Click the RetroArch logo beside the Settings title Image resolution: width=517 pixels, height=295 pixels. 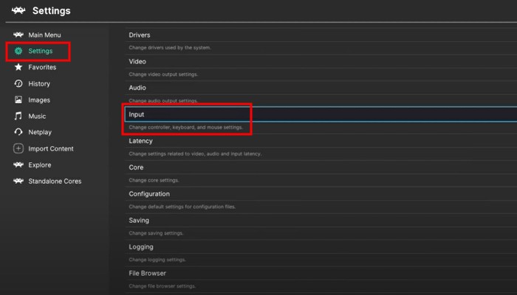click(18, 10)
